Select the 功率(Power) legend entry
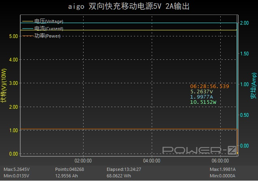The height and width of the screenshot is (181, 258). coord(41,36)
